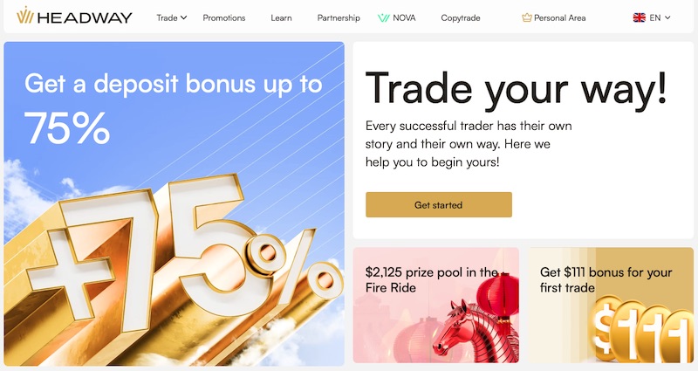Open the Promotions menu item

tap(224, 17)
